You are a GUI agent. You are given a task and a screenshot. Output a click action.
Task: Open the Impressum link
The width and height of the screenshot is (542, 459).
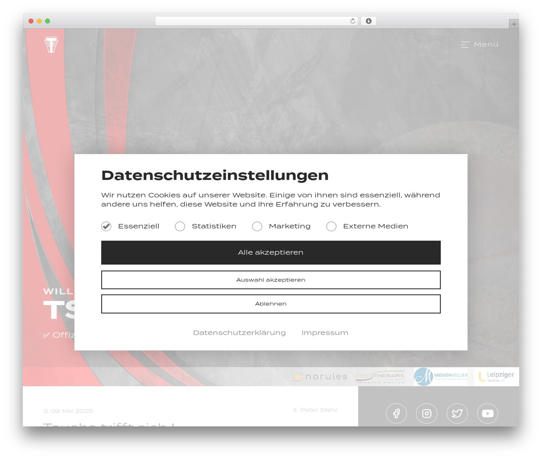click(x=325, y=333)
